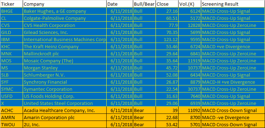Select the Gilead Sciences, Inc. cell
265x128 pixels.
point(65,33)
